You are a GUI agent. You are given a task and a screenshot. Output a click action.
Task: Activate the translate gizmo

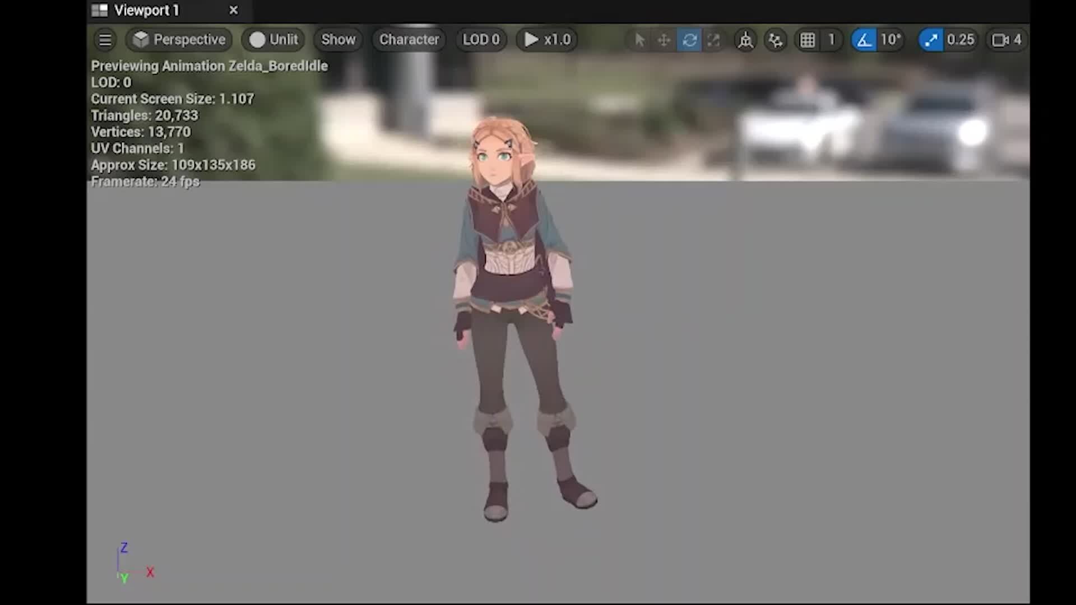point(664,40)
